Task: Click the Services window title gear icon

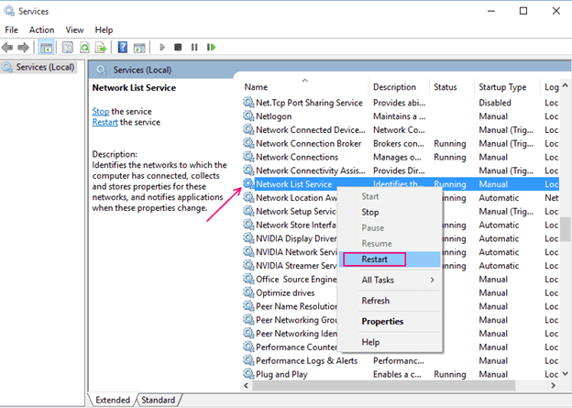Action: pyautogui.click(x=9, y=11)
